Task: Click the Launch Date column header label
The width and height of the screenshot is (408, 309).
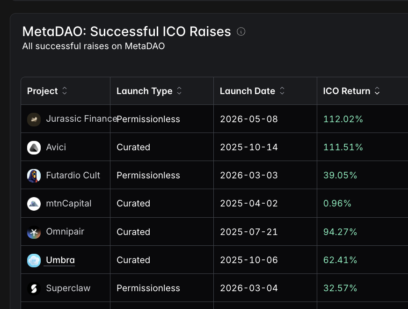Action: click(x=248, y=91)
